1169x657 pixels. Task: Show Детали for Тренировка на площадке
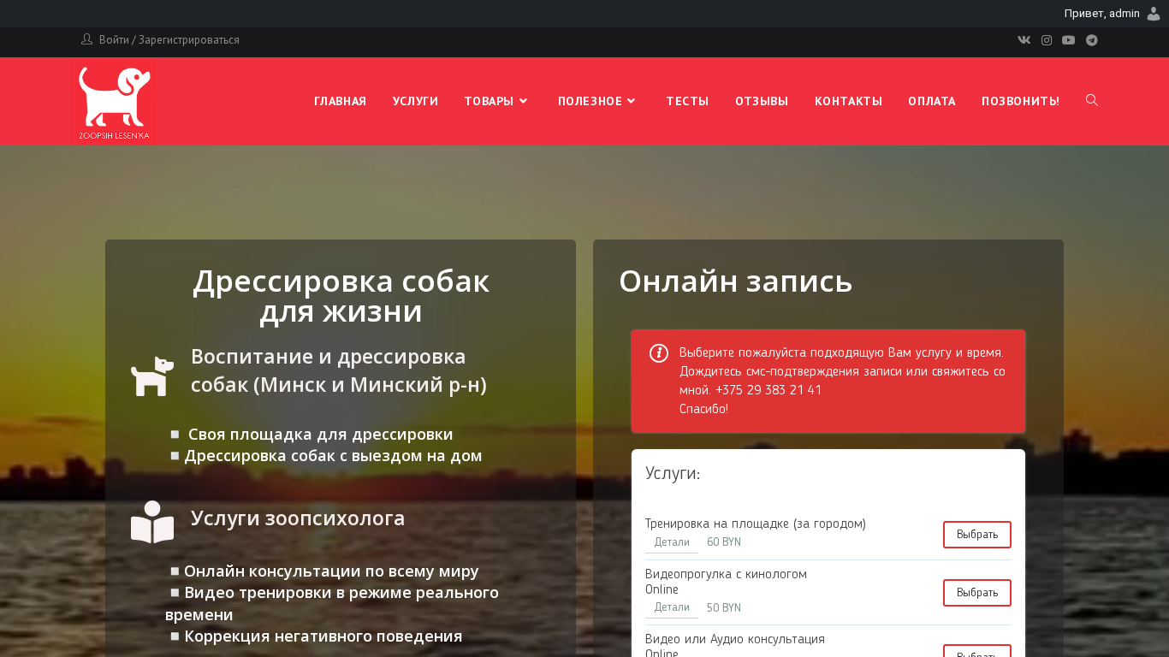tap(672, 542)
